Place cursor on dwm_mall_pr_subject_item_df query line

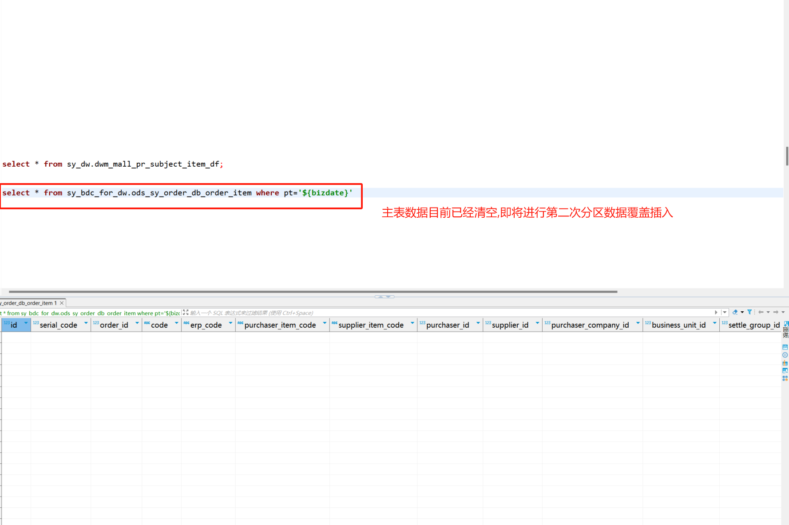pos(113,164)
